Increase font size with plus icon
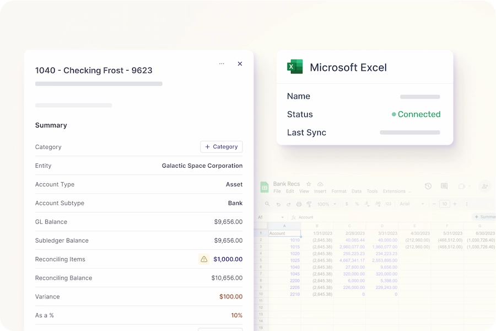 (455, 204)
